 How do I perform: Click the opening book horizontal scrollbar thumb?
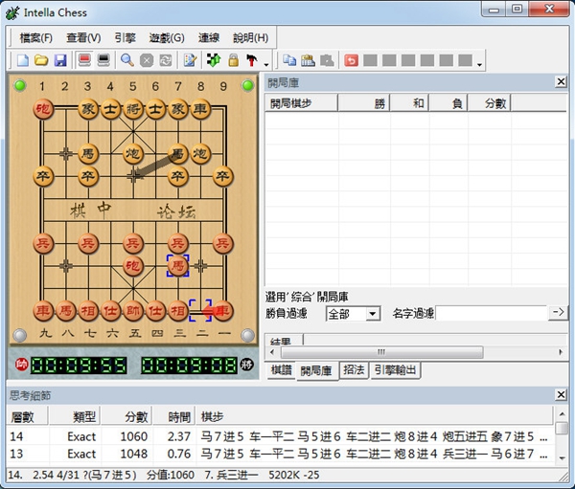coord(381,352)
